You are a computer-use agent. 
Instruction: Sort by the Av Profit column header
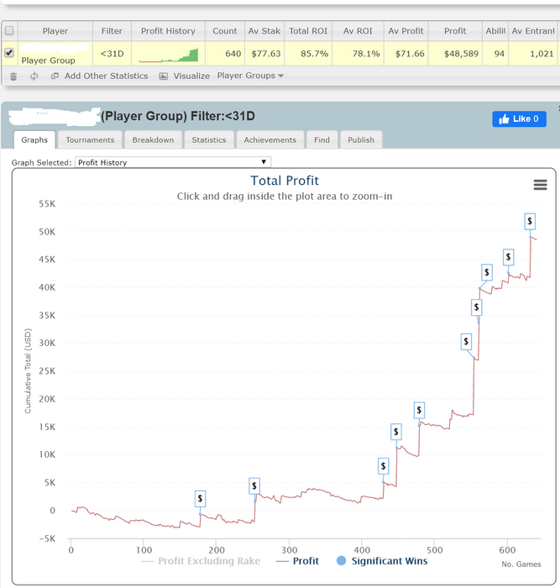406,31
